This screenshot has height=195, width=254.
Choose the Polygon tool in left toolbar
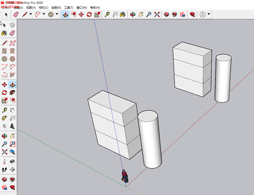coord(12,59)
